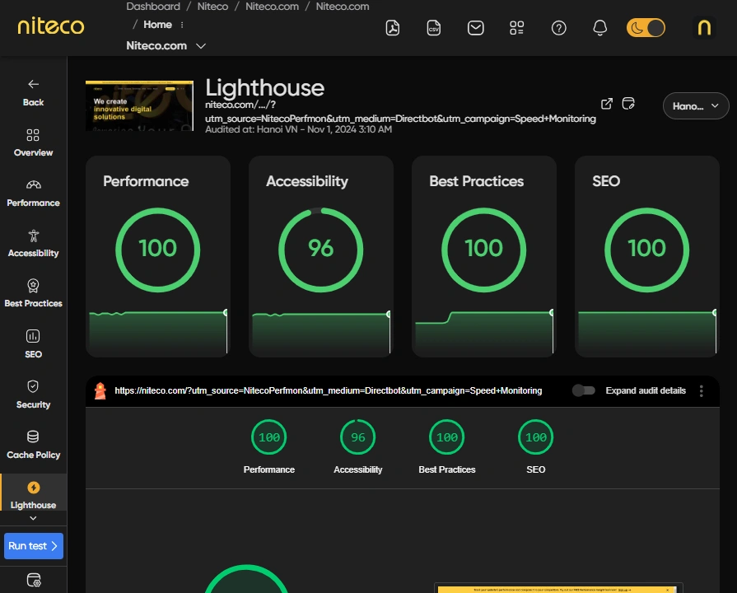Click the Accessibility 96 score gauge
This screenshot has height=593, width=737.
pos(321,250)
